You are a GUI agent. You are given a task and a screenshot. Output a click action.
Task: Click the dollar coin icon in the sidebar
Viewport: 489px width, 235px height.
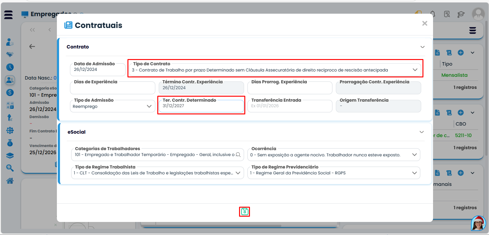pos(10,92)
